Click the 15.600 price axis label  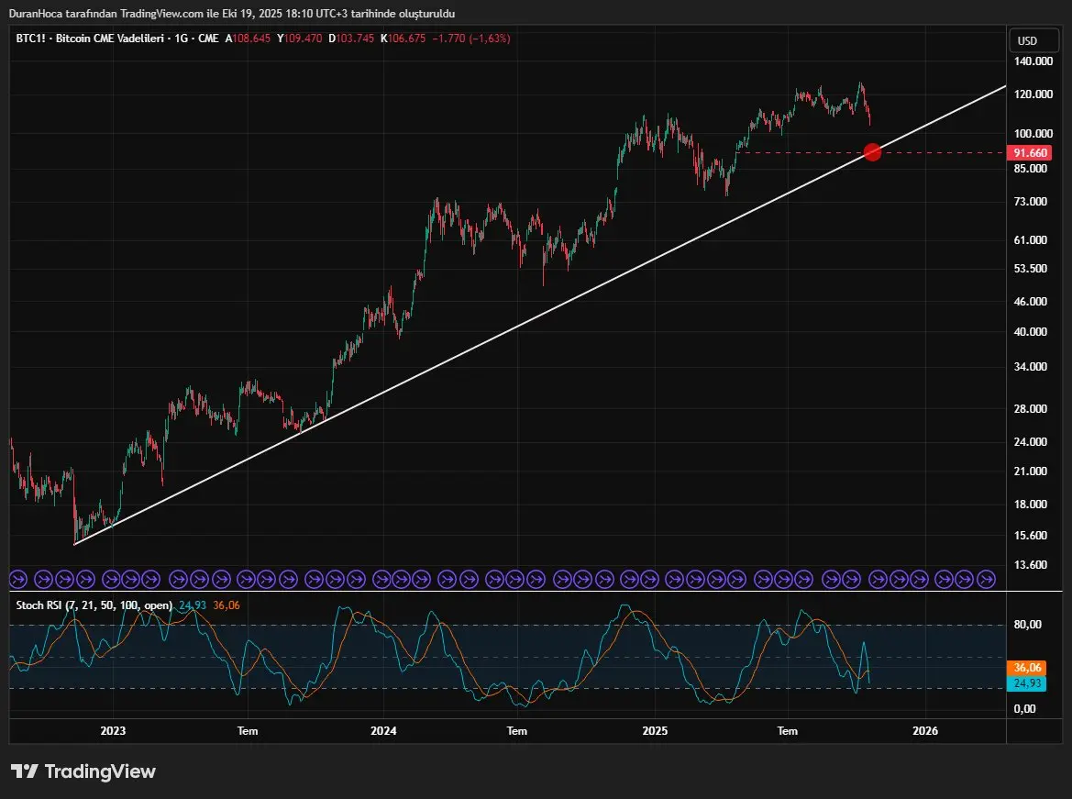[1031, 535]
